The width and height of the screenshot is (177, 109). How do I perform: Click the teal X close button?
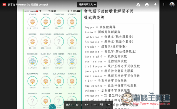coord(52,107)
